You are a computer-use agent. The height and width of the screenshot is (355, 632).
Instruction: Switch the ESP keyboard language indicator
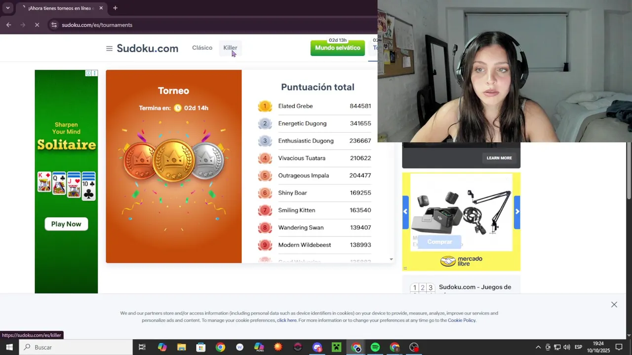point(578,347)
